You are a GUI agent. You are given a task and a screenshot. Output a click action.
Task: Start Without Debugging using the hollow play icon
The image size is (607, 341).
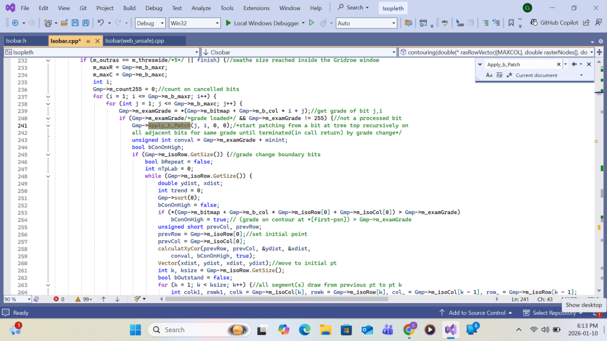click(311, 23)
